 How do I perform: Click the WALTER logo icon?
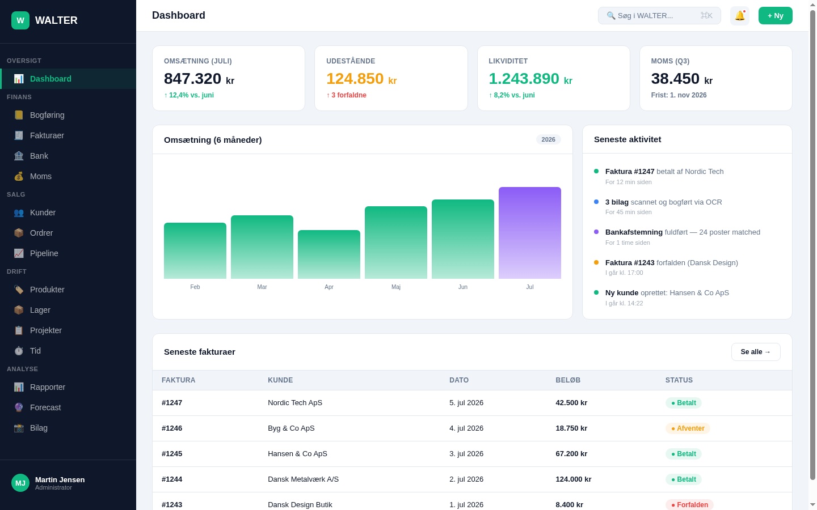tap(20, 20)
